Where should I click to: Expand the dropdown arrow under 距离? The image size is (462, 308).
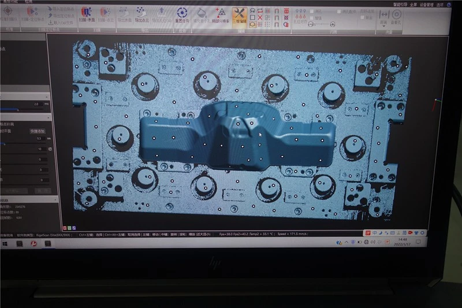383,27
